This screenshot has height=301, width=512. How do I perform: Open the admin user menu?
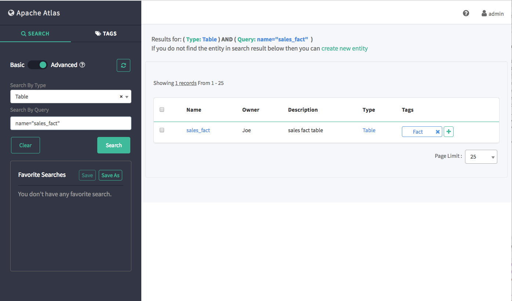[x=493, y=14]
